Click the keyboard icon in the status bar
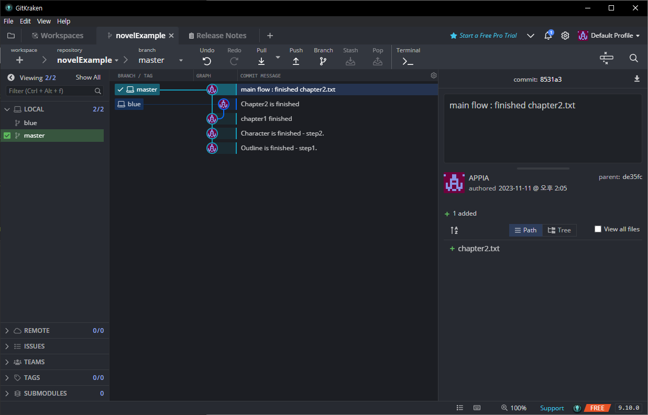Screen dimensions: 648x415 (477, 408)
